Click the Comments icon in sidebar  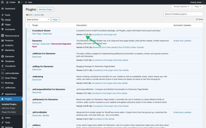click(x=3, y=29)
